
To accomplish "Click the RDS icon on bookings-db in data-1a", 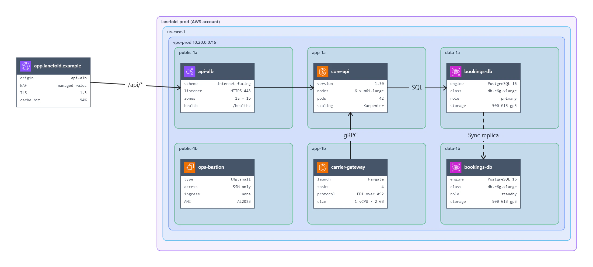I will tap(456, 72).
